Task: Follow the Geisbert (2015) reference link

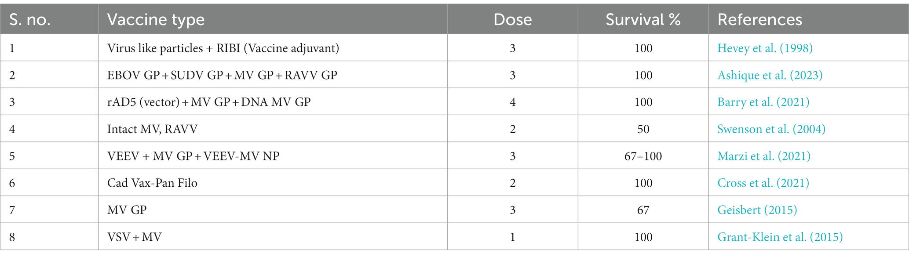Action: [x=757, y=210]
